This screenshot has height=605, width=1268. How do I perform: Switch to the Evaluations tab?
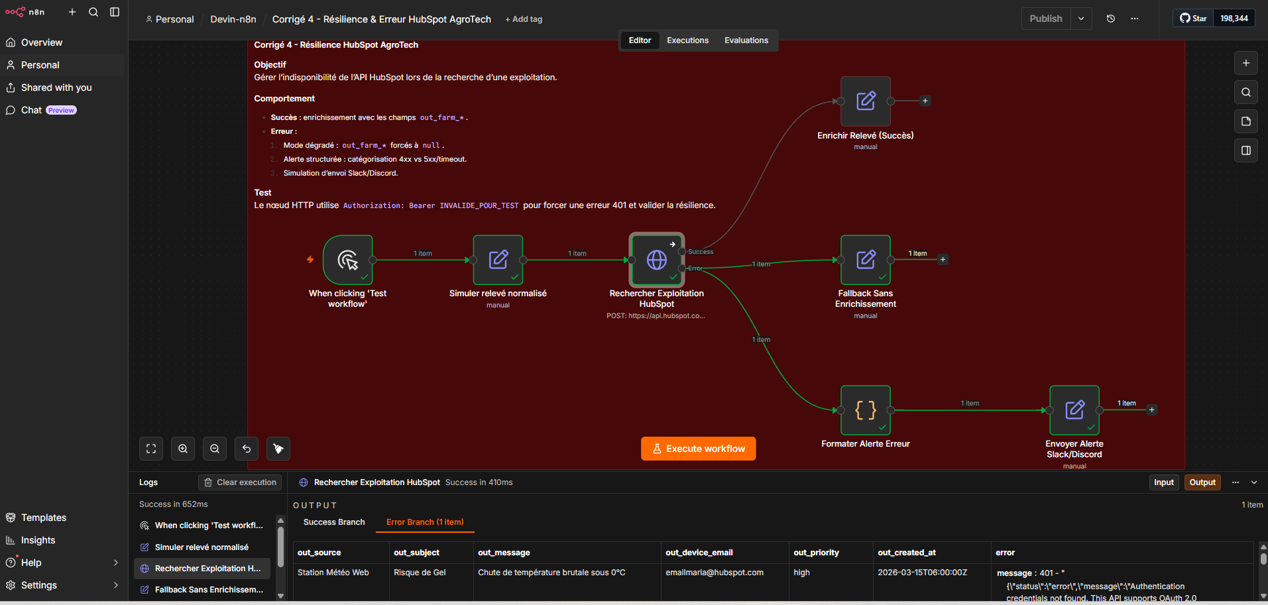[746, 40]
